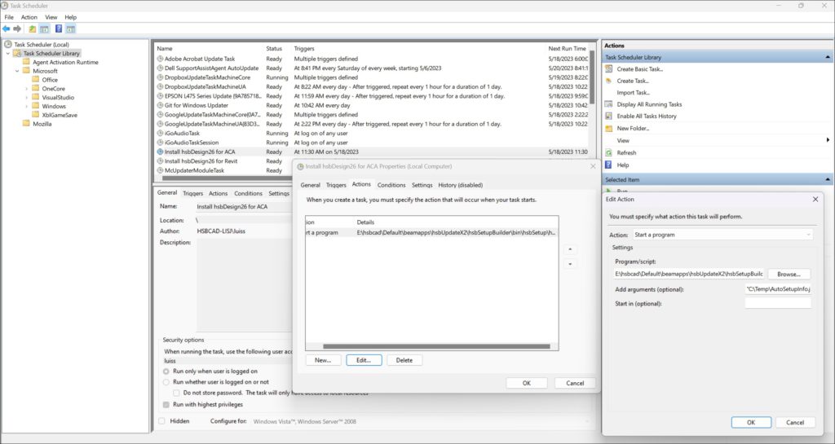This screenshot has height=444, width=835.
Task: Toggle the Show/Hide Console Tree toolbar icon
Action: click(44, 29)
